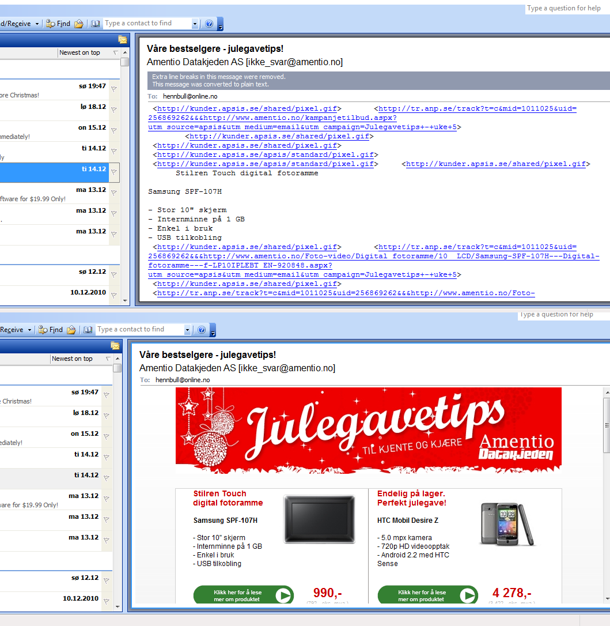
Task: Open toolbar options arrow in upper toolbar
Action: coord(221,24)
